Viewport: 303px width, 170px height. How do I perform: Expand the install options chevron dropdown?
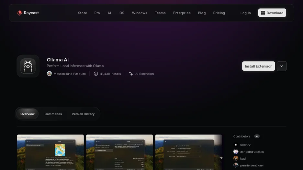[282, 66]
